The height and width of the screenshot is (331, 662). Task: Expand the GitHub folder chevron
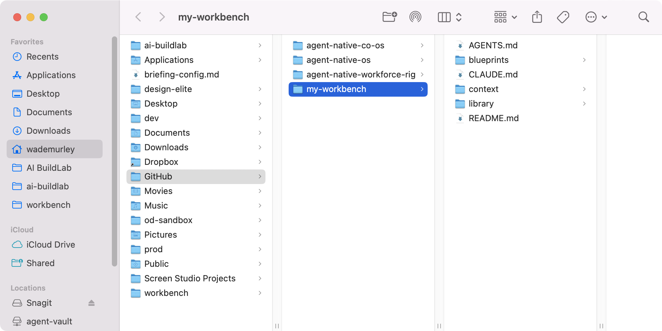click(x=260, y=176)
